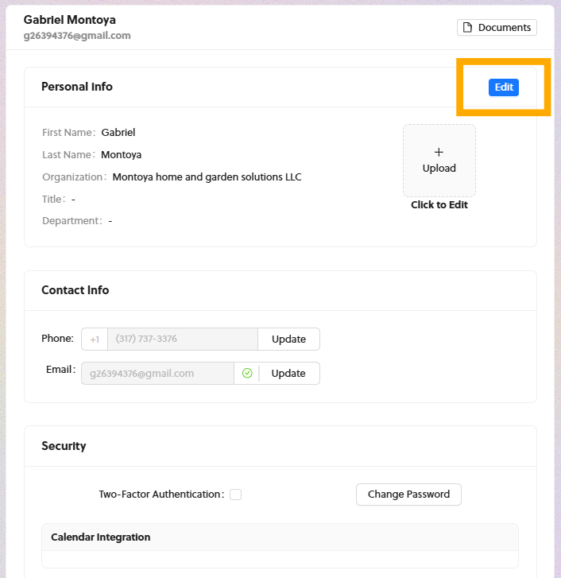Click the "Click to Edit" photo label
561x578 pixels.
click(x=439, y=205)
